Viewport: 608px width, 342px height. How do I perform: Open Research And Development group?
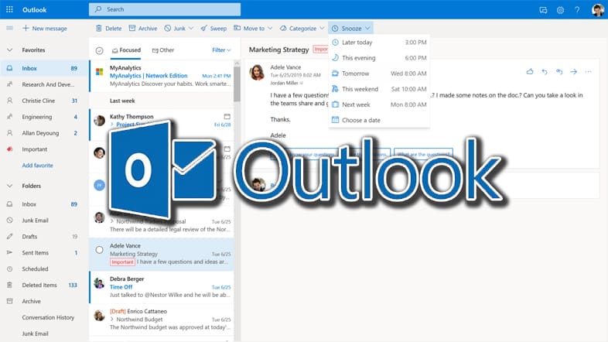pos(43,84)
